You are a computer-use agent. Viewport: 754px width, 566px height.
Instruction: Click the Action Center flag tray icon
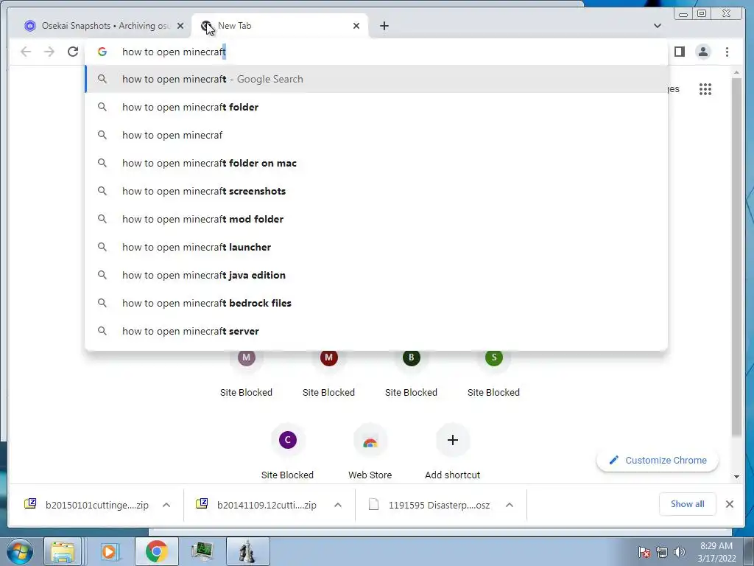pos(644,552)
